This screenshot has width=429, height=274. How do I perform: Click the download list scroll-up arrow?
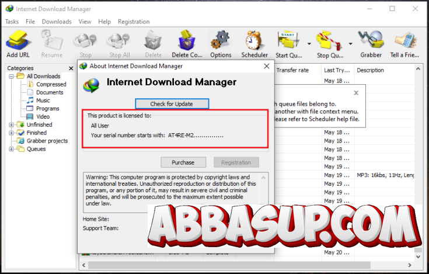pos(418,69)
